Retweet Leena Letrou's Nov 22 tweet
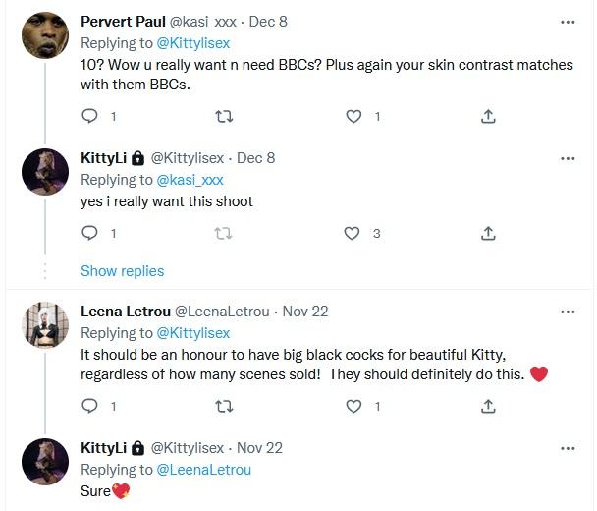597x511 pixels. (222, 406)
